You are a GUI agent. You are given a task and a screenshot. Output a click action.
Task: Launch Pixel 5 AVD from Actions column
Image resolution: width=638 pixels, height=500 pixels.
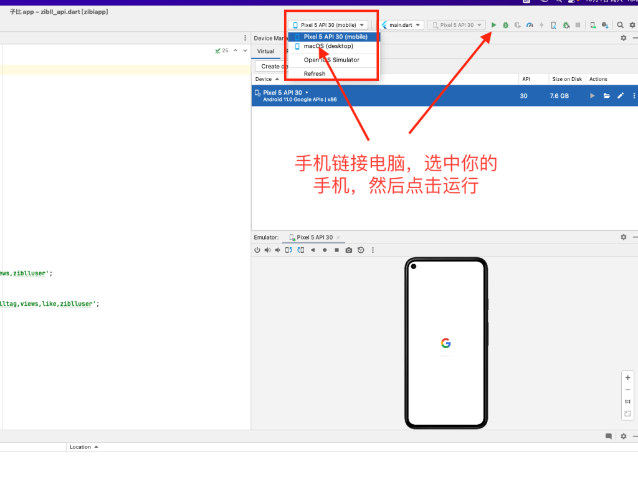(x=593, y=96)
